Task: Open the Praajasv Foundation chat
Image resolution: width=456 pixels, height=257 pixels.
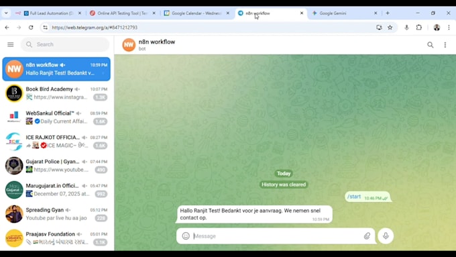Action: [56, 238]
